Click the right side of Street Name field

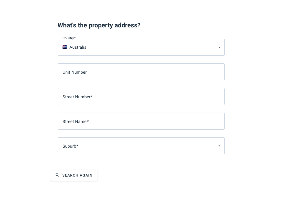(208, 121)
